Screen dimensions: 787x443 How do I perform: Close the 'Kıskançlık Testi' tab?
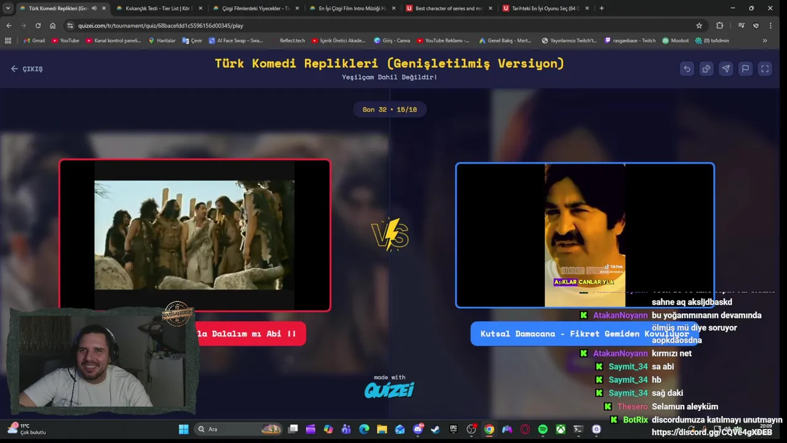(200, 8)
